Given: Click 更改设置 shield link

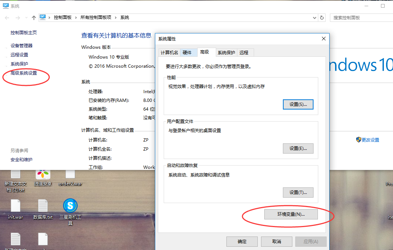Looking at the screenshot, I should pyautogui.click(x=368, y=140).
